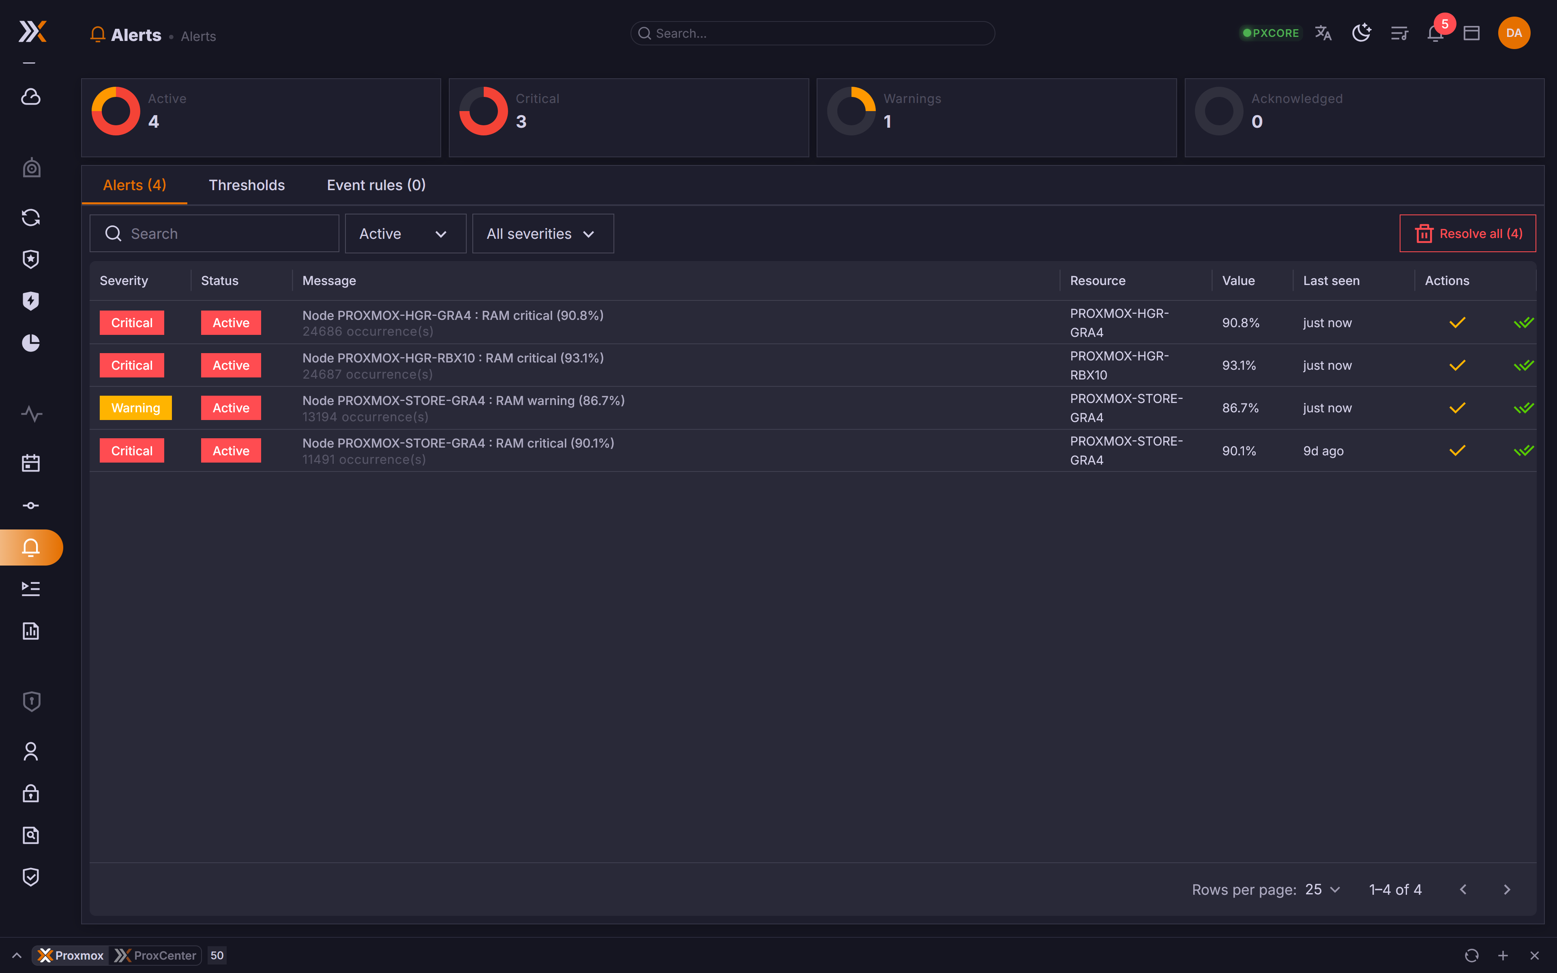Screen dimensions: 1557x973
Task: Click the plus icon in bottom bar
Action: point(1503,956)
